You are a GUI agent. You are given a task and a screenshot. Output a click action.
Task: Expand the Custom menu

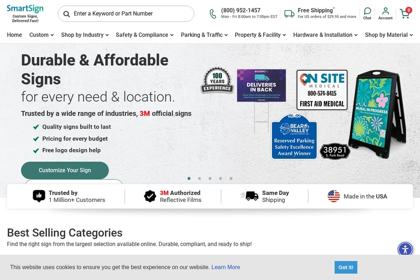[x=42, y=35]
